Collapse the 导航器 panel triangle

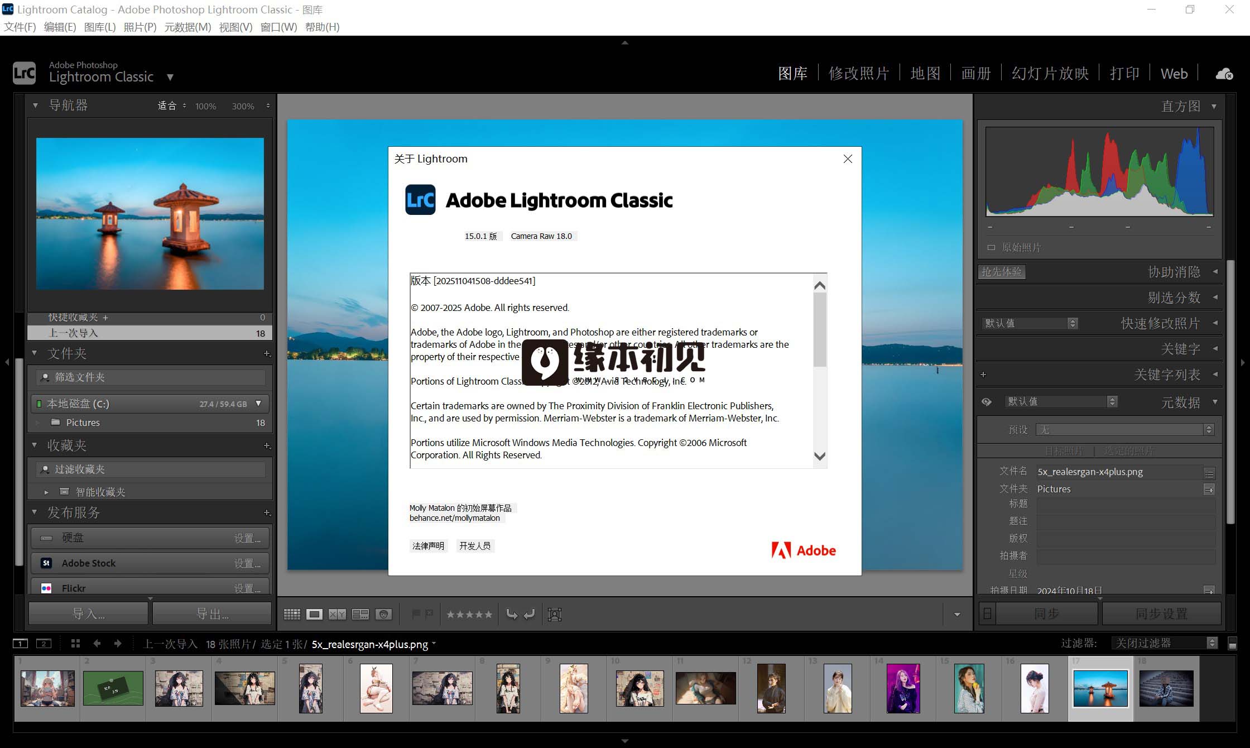click(35, 106)
